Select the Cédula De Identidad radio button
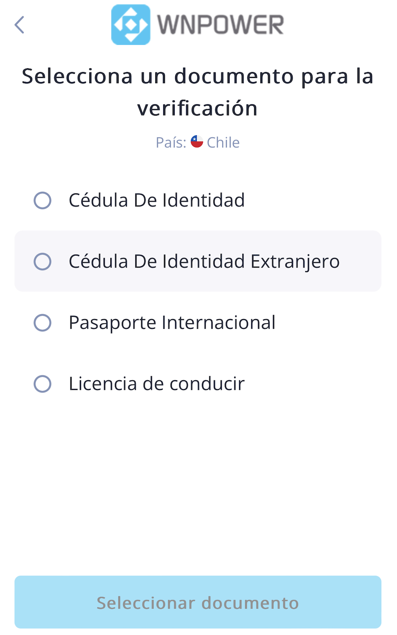The image size is (397, 635). pos(42,201)
